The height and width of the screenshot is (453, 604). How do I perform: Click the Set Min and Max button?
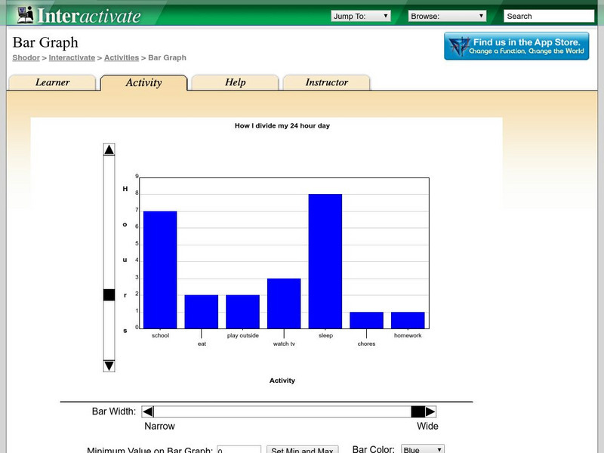[x=303, y=449]
